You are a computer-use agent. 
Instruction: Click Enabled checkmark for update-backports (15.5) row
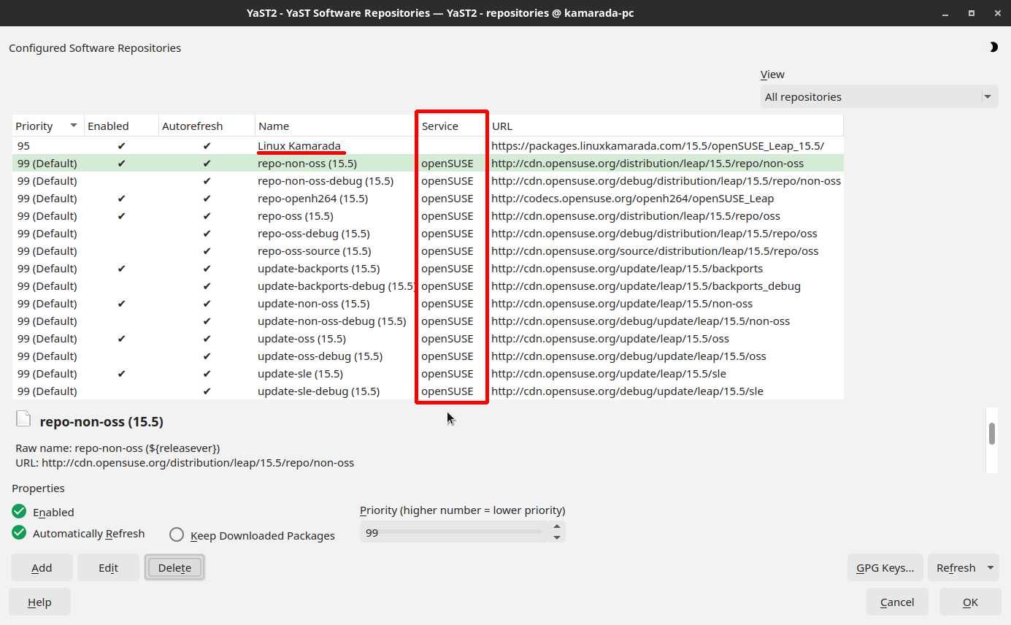pos(121,269)
